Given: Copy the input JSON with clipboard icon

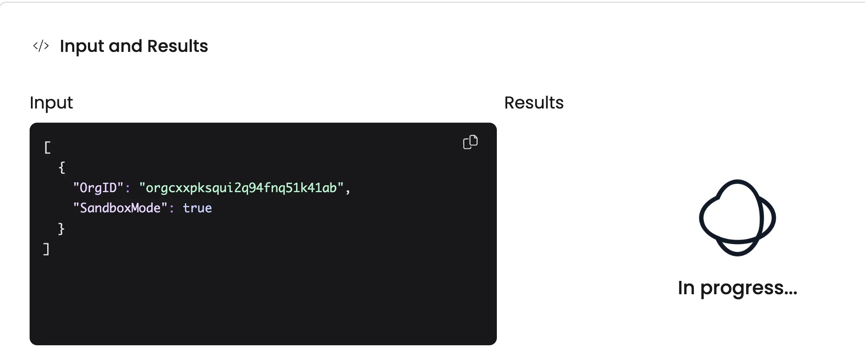Looking at the screenshot, I should pos(470,142).
